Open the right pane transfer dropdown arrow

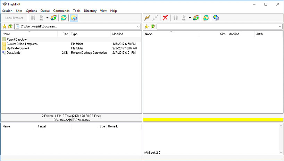(x=190, y=18)
